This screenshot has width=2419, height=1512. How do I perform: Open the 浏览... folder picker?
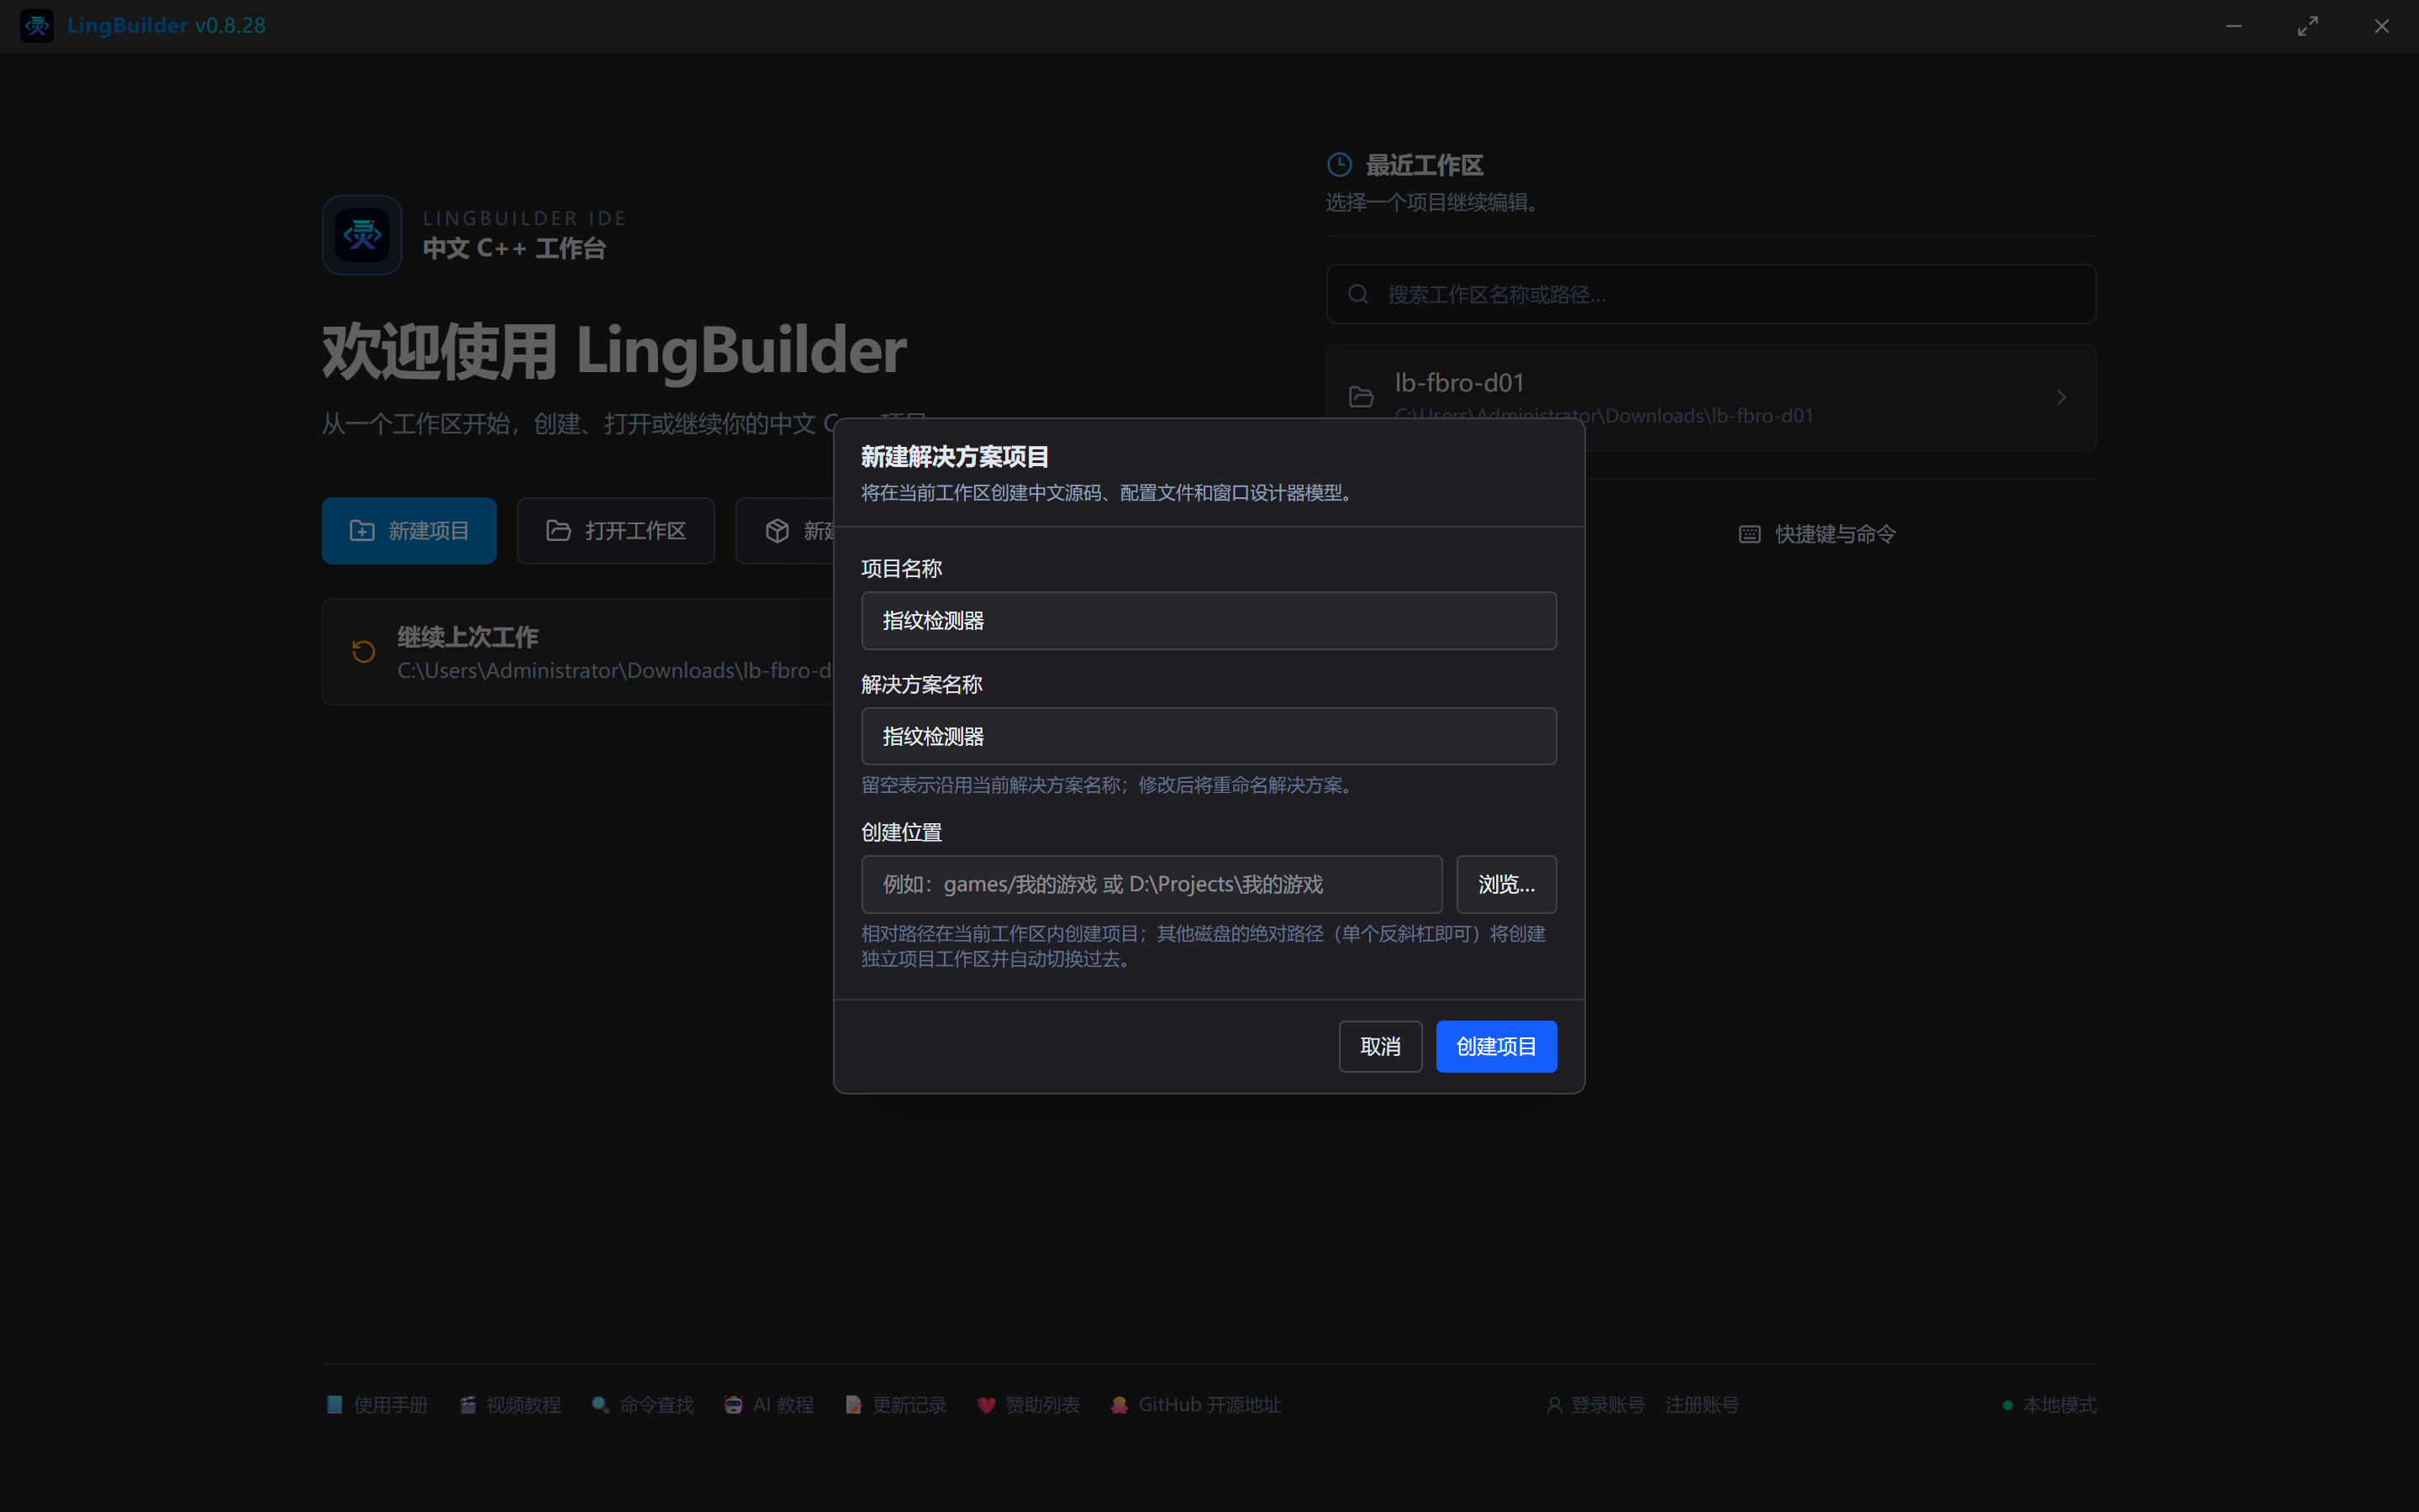(1507, 884)
